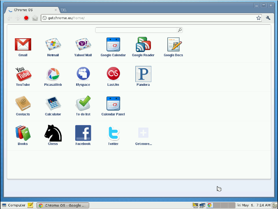This screenshot has height=209, width=278.
Task: Click the Get more plus icon
Action: pyautogui.click(x=143, y=132)
